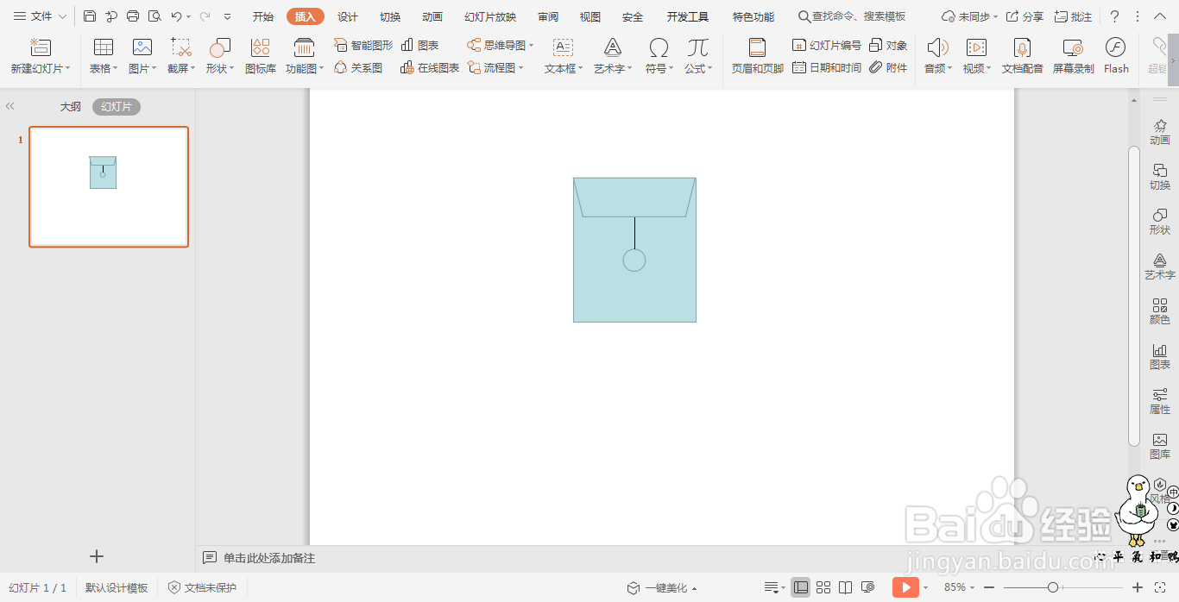Insert 智能图形 smart graphic
This screenshot has height=602, width=1179.
tap(363, 45)
